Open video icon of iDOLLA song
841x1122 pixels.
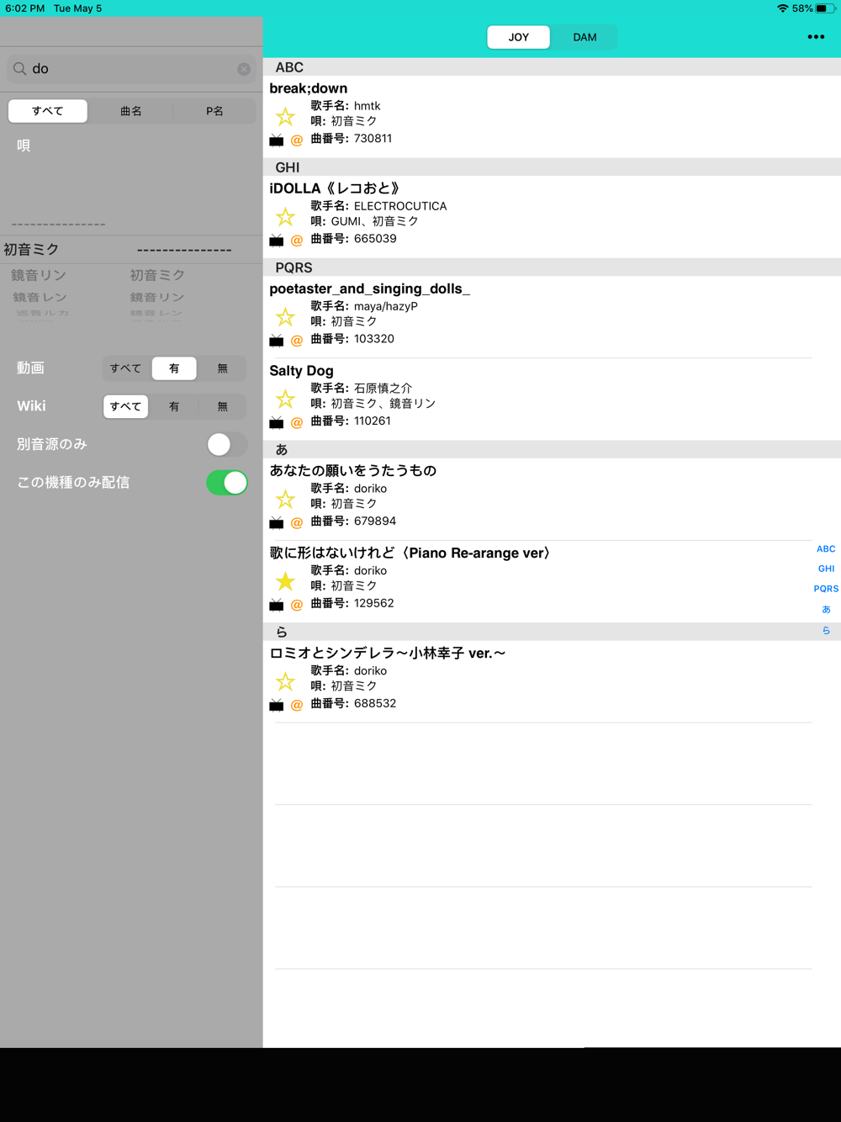277,240
